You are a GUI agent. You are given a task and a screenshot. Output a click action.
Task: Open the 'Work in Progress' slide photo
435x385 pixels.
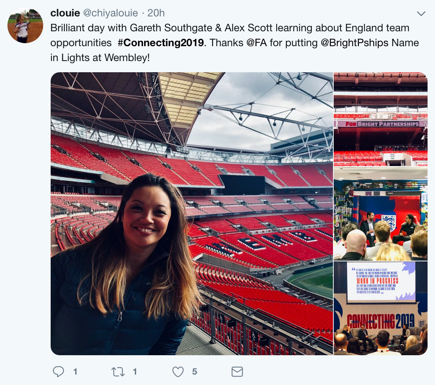pyautogui.click(x=380, y=308)
